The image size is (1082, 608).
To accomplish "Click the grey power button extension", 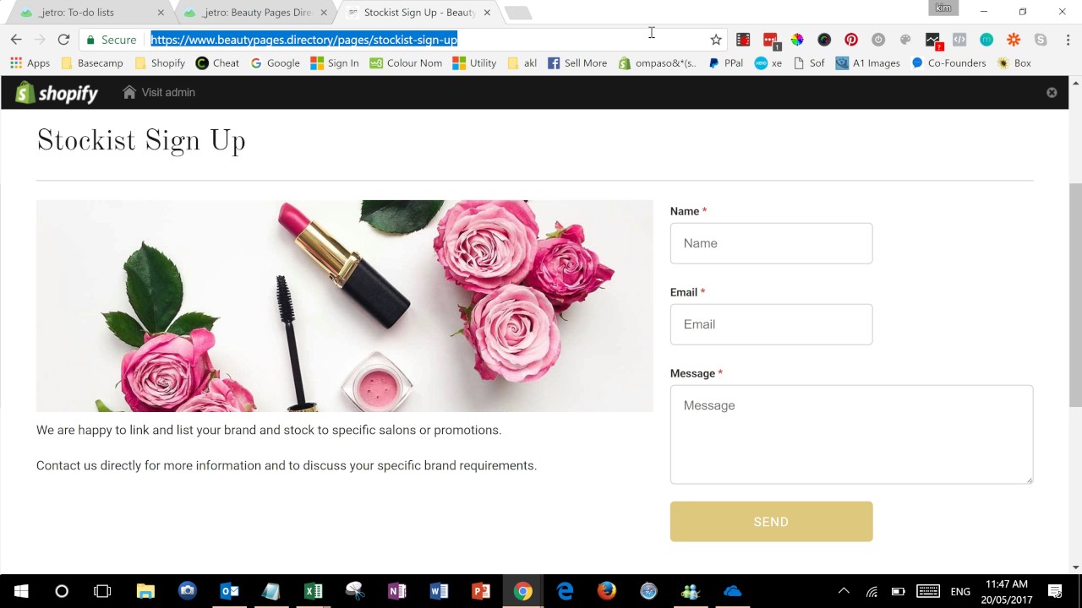I will 878,40.
